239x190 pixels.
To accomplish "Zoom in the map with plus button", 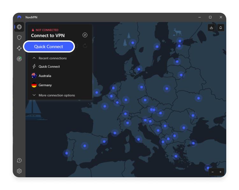I will (221, 172).
